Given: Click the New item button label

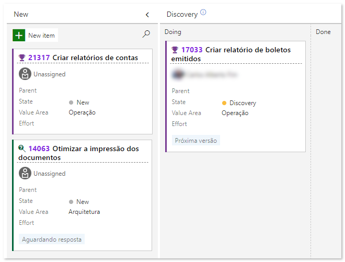Looking at the screenshot, I should (x=42, y=35).
